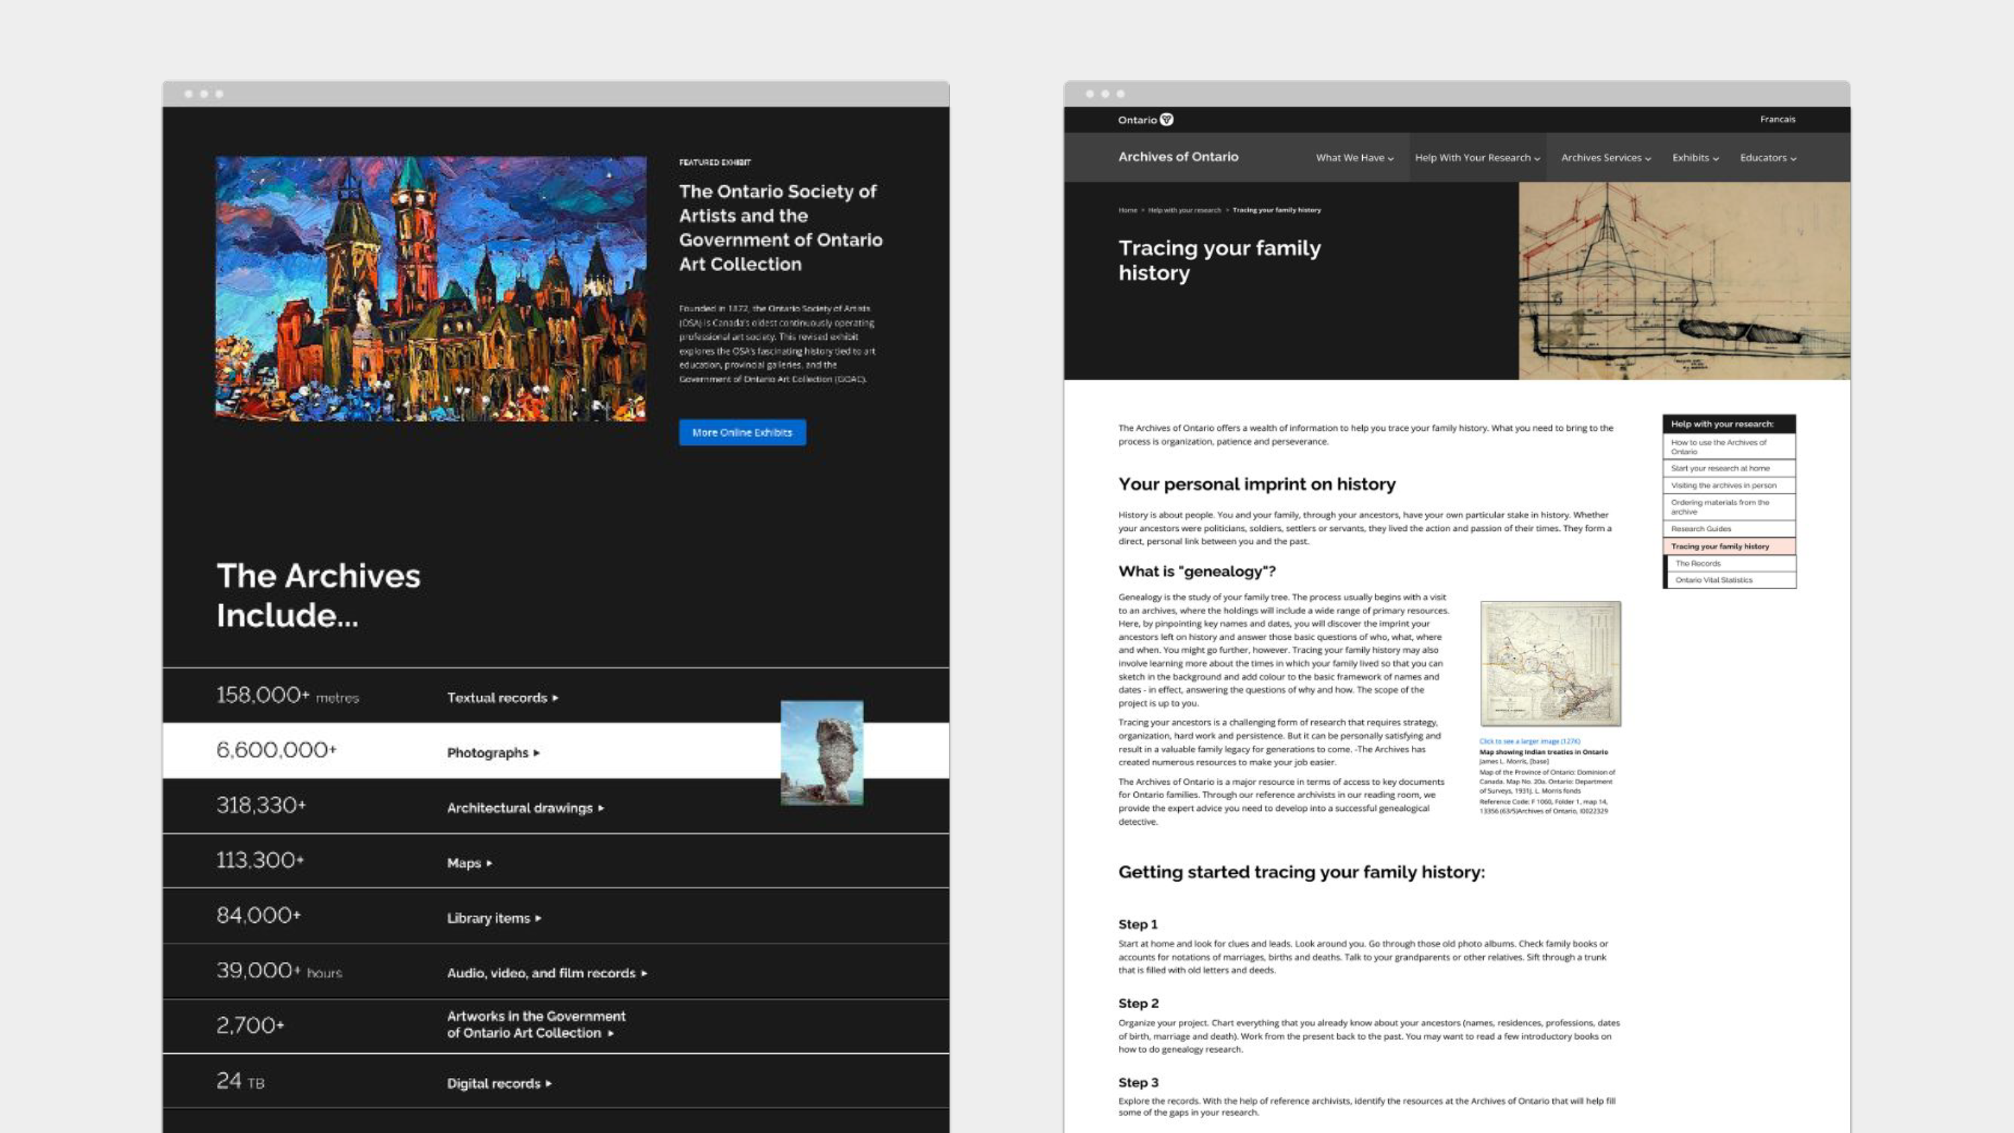The height and width of the screenshot is (1133, 2014).
Task: Click the Indian treaties map thumbnail
Action: pos(1550,664)
